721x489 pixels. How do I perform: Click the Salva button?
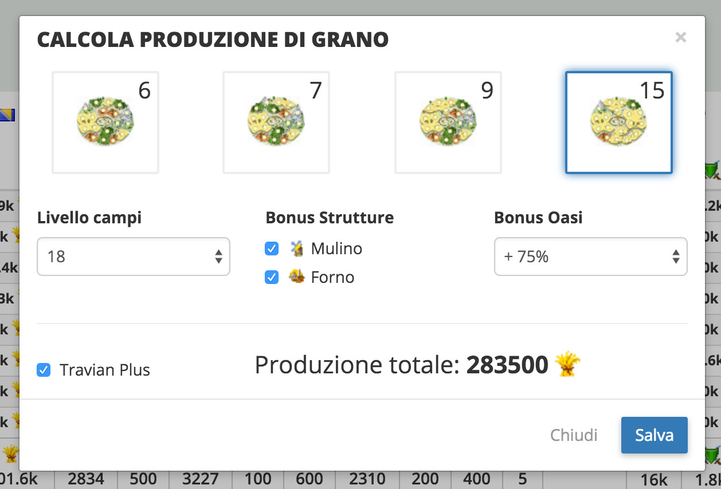pyautogui.click(x=654, y=435)
